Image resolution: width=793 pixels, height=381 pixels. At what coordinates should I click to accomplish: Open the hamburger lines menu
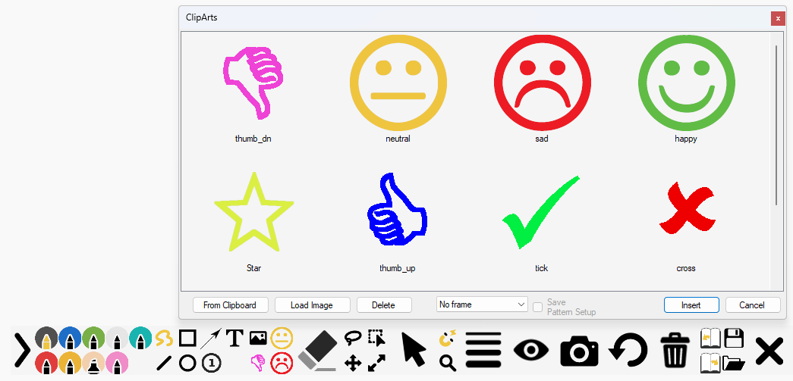point(483,350)
